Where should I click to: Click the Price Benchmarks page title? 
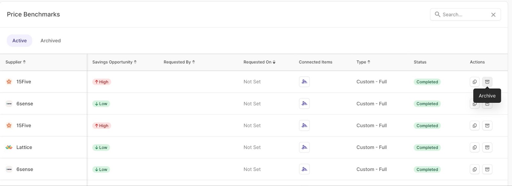[x=33, y=14]
